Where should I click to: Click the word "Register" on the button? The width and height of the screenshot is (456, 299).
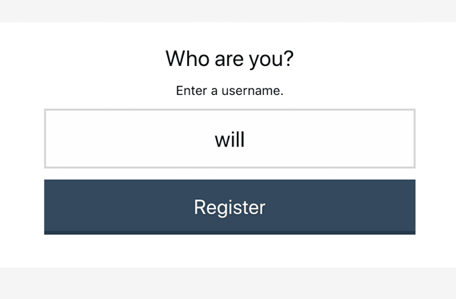(x=230, y=208)
